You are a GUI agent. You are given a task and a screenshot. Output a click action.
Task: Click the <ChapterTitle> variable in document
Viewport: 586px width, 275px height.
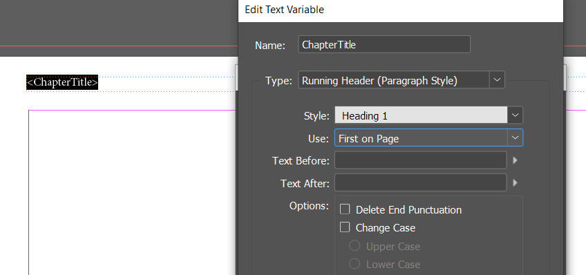tap(62, 82)
